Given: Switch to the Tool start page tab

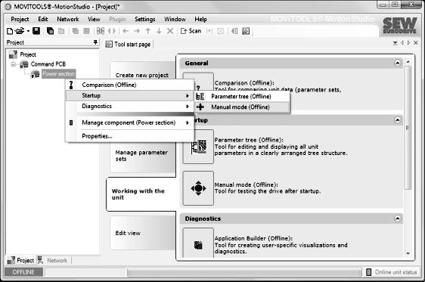Looking at the screenshot, I should (x=129, y=44).
